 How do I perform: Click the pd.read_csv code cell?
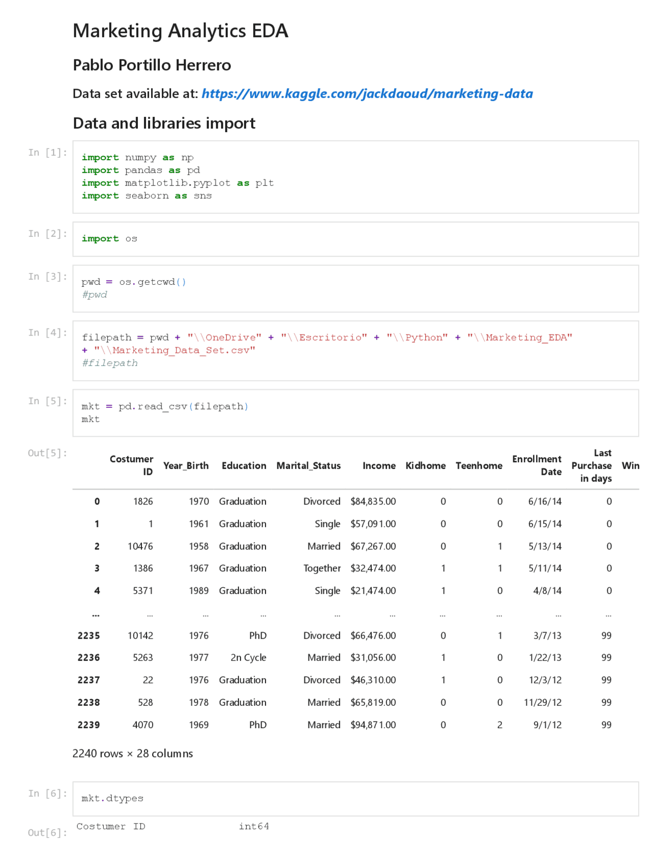pyautogui.click(x=355, y=412)
